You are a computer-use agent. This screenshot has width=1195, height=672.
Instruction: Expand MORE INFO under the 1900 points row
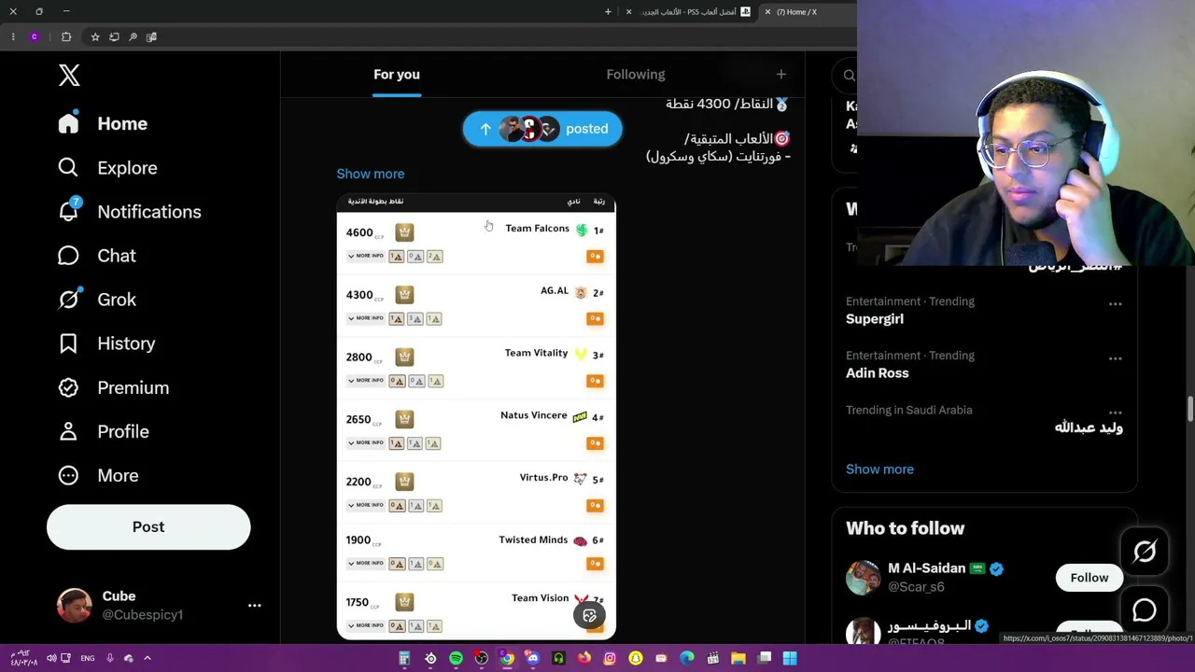[365, 564]
